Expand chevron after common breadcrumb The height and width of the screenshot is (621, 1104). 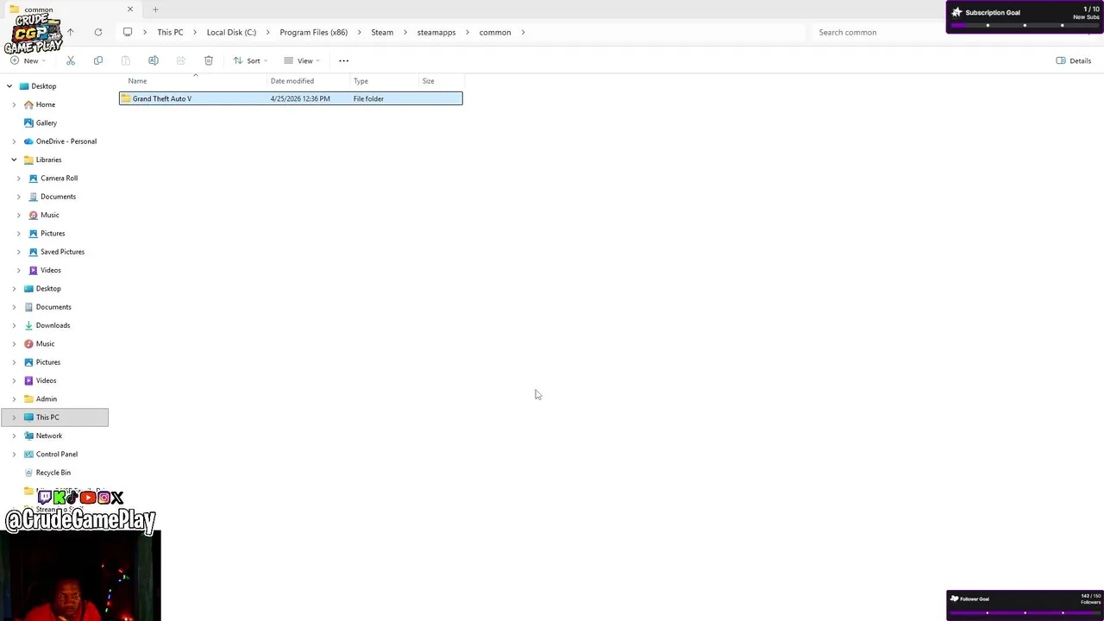(523, 32)
